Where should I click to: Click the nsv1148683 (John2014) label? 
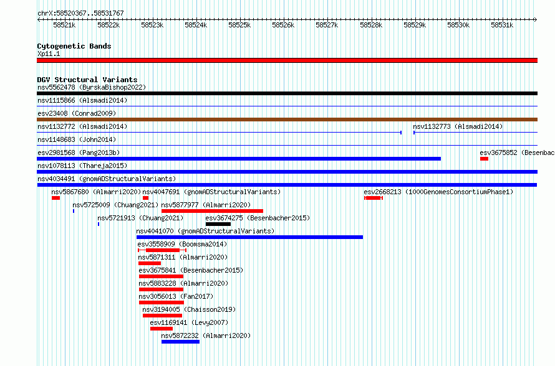(x=77, y=139)
